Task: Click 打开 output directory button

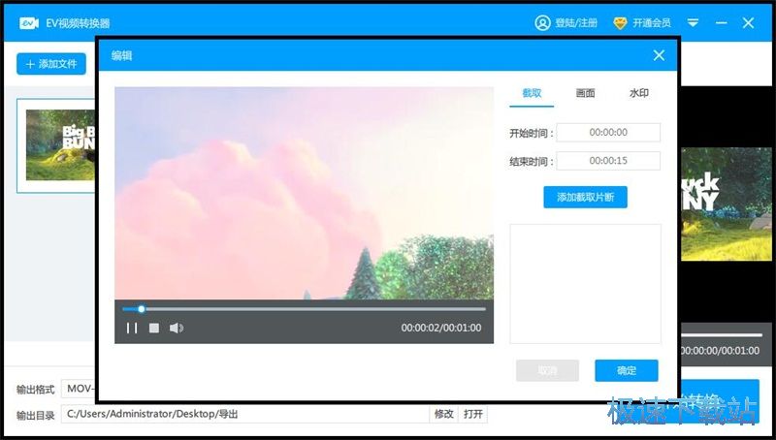Action: (472, 414)
